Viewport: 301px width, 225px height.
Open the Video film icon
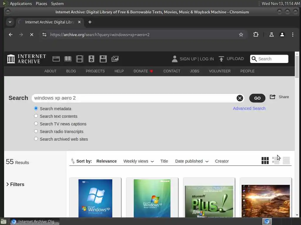coord(79,59)
